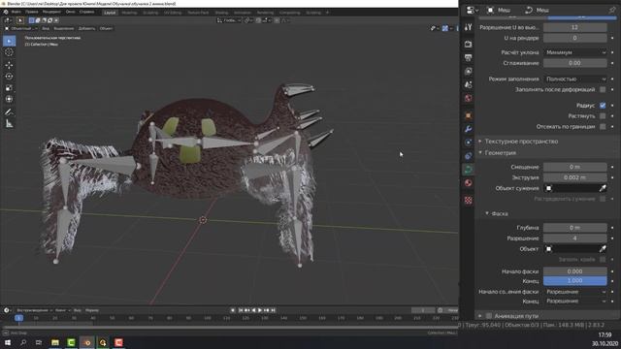Open the Вид menu in timeline
This screenshot has width=621, height=349.
click(78, 310)
